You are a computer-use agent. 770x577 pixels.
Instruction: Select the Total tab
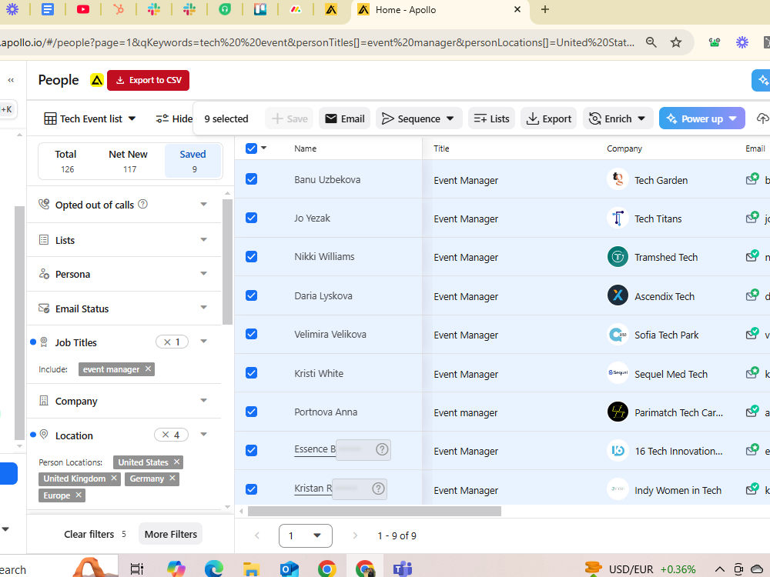click(66, 161)
